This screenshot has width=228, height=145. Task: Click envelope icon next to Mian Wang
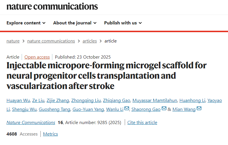(199, 109)
